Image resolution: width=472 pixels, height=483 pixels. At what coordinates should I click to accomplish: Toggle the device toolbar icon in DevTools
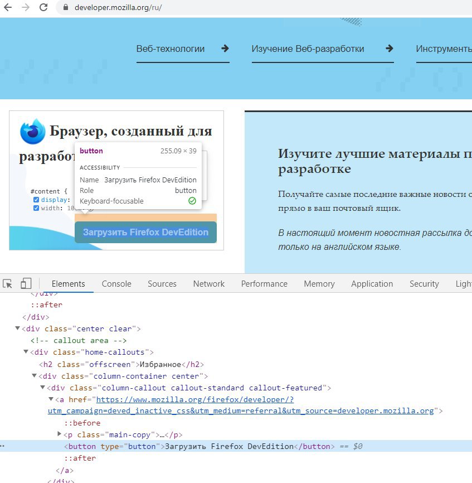(x=26, y=283)
